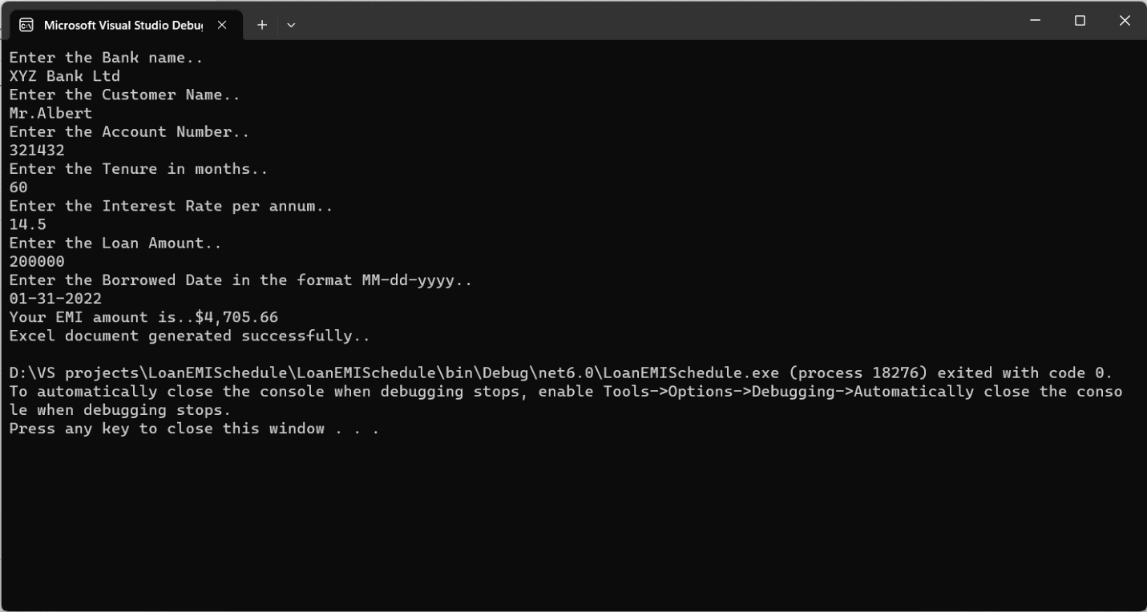Click the Press any key prompt line
The height and width of the screenshot is (612, 1147).
[194, 429]
